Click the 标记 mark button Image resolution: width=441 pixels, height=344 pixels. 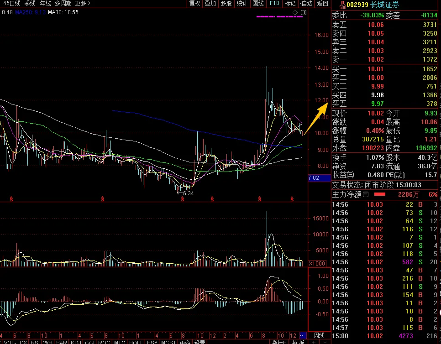[x=290, y=3]
